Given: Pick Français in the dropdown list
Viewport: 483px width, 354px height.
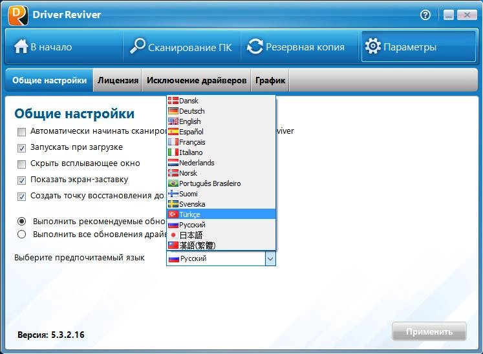Looking at the screenshot, I should pyautogui.click(x=221, y=142).
